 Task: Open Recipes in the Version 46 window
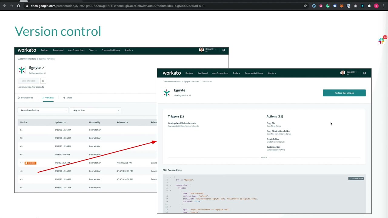(x=189, y=73)
